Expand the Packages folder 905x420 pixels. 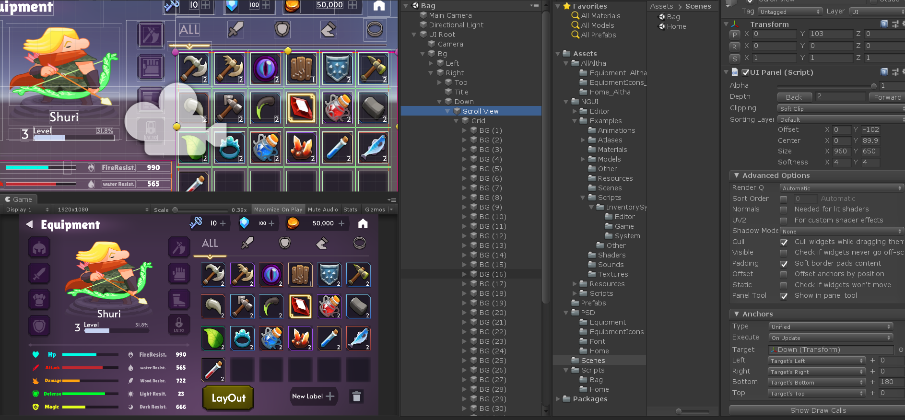point(558,399)
